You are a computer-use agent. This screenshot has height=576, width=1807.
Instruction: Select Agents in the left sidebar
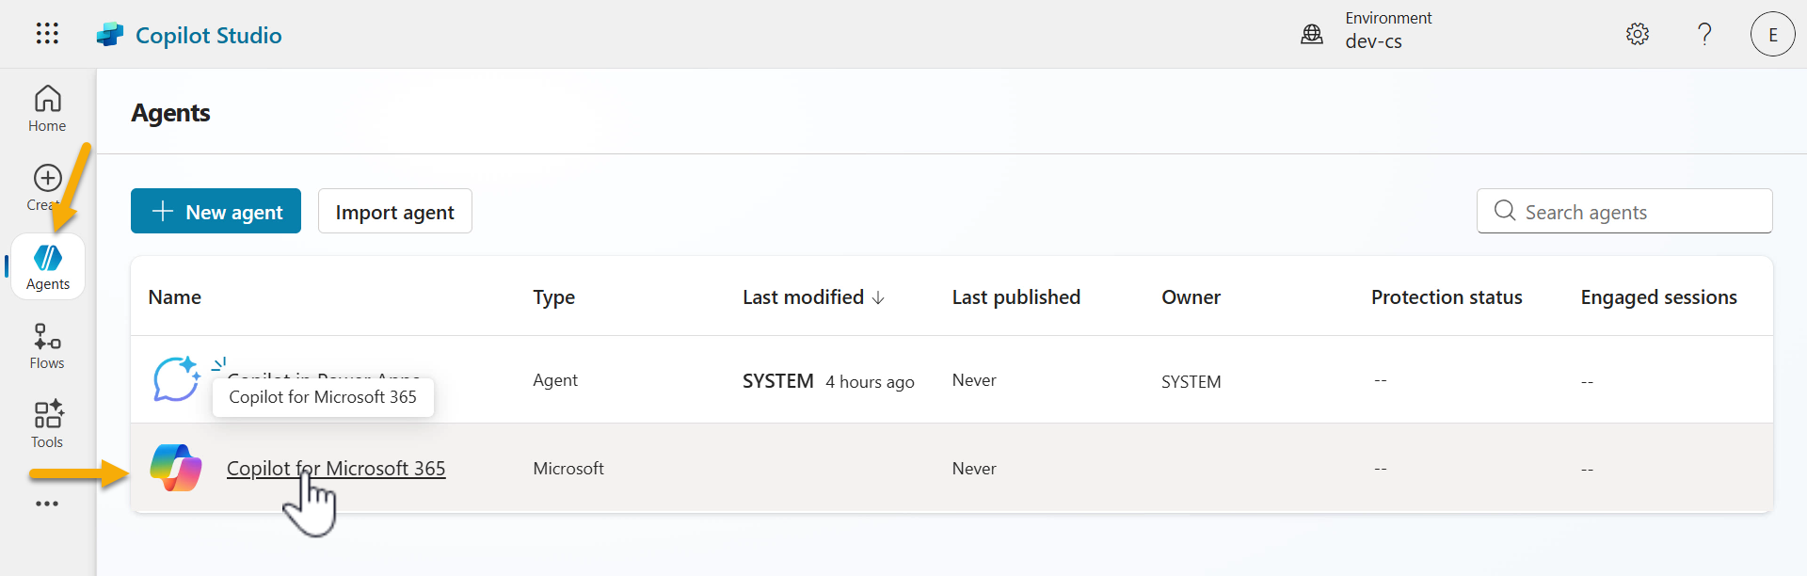[48, 267]
